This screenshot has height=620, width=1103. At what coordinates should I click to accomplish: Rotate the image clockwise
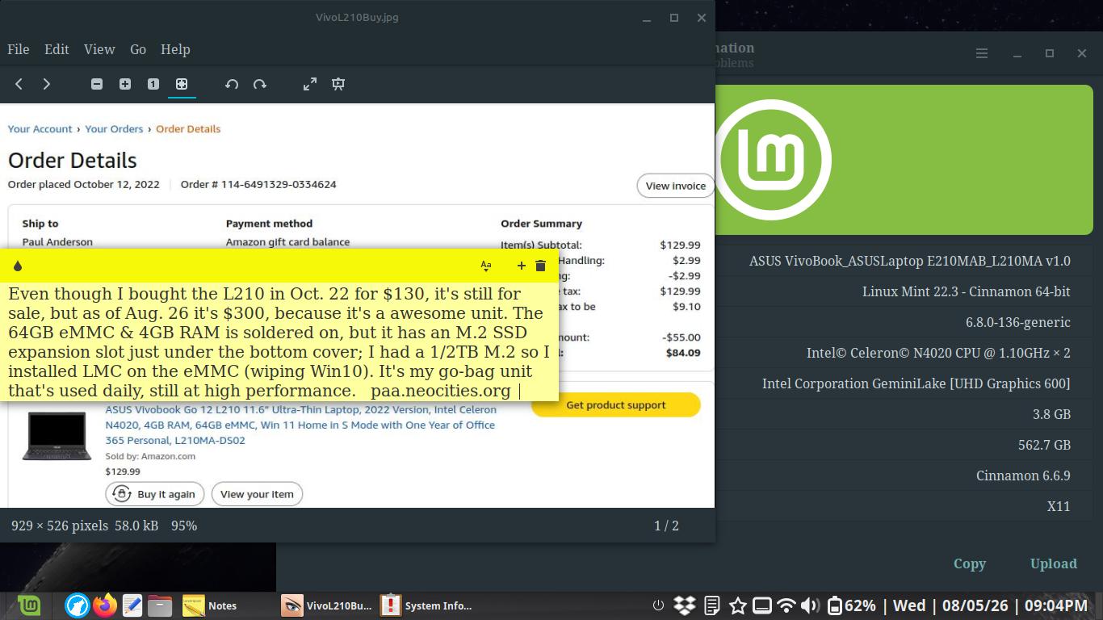pyautogui.click(x=260, y=84)
